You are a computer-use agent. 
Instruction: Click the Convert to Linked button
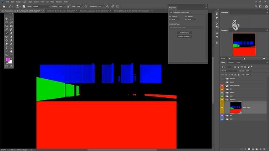point(185,36)
